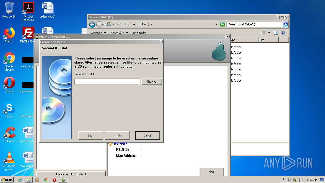325x183 pixels.
Task: Click volume speaker tray icon
Action: 289,180
